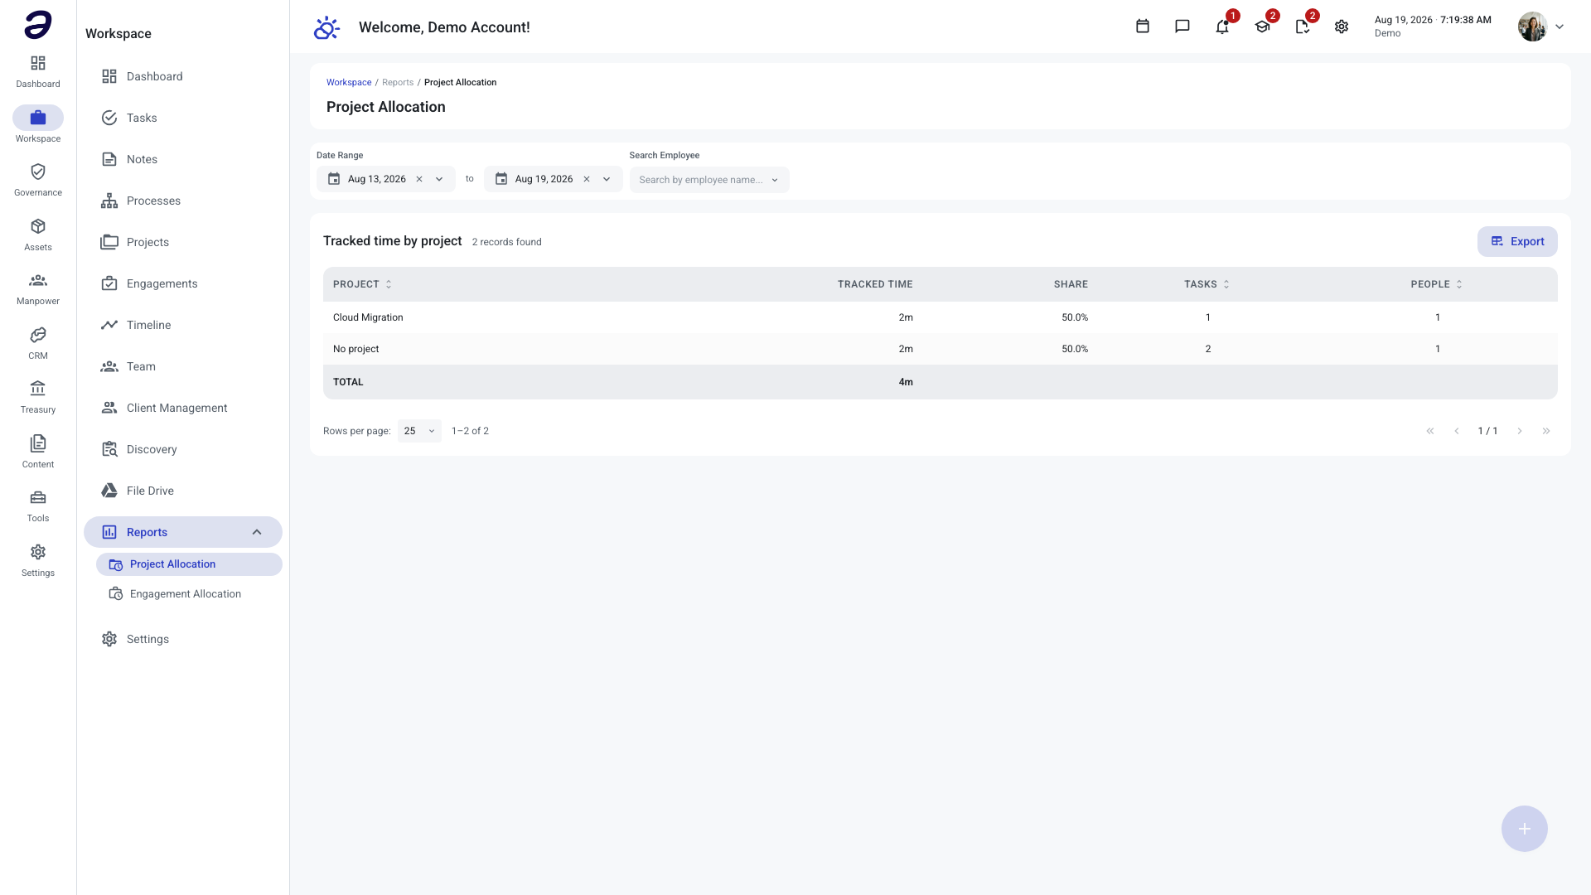This screenshot has width=1591, height=895.
Task: Click the end date Aug 19, 2026 field
Action: (553, 179)
